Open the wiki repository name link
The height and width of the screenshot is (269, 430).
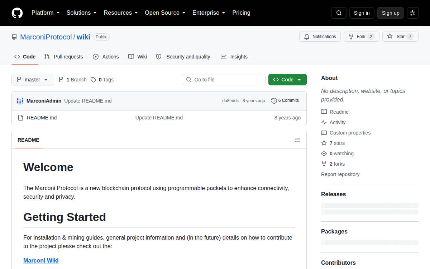click(x=83, y=37)
